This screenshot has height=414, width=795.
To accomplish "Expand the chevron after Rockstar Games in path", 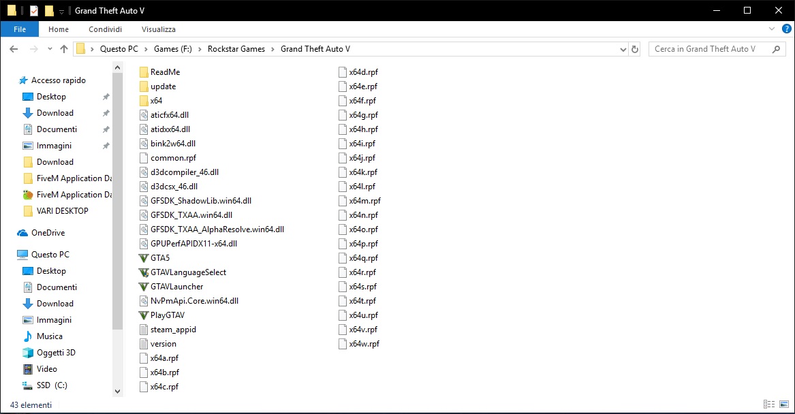I will coord(272,49).
